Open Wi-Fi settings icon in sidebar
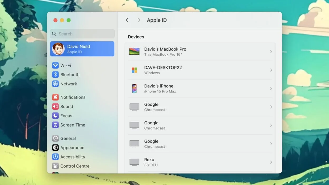 pyautogui.click(x=55, y=65)
